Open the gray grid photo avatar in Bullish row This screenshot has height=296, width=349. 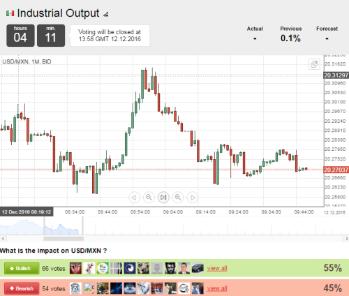(x=117, y=268)
